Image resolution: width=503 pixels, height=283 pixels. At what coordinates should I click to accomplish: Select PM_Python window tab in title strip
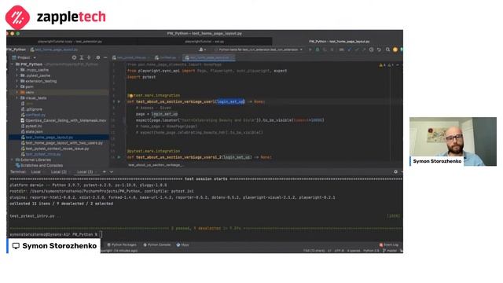pyautogui.click(x=339, y=42)
